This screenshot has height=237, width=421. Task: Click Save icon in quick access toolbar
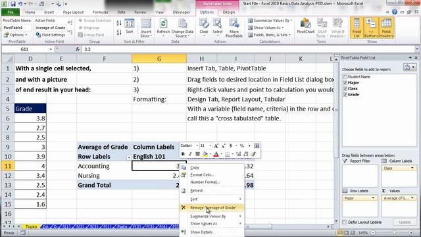[13, 4]
